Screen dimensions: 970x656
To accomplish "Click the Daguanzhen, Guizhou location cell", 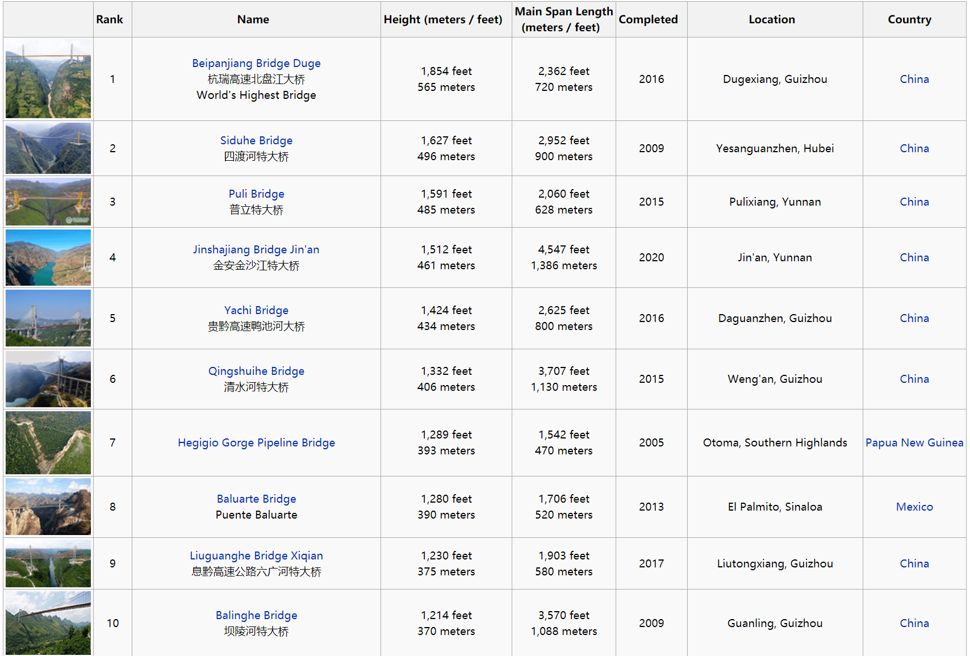I will 775,318.
